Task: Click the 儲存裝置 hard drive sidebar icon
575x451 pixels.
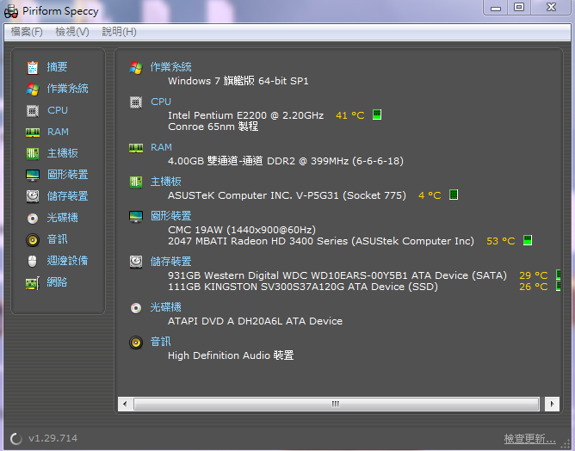Action: [33, 196]
